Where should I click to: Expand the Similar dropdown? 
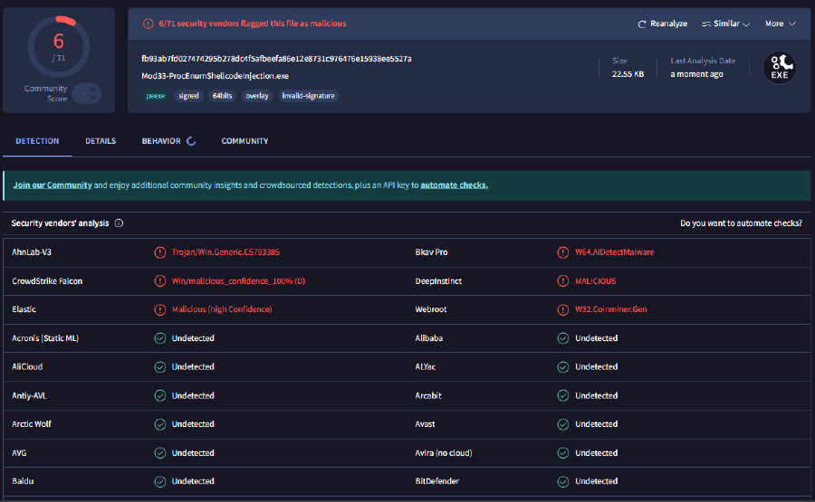tap(726, 24)
